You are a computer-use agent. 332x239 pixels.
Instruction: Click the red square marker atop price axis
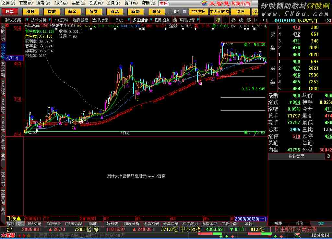(7, 25)
